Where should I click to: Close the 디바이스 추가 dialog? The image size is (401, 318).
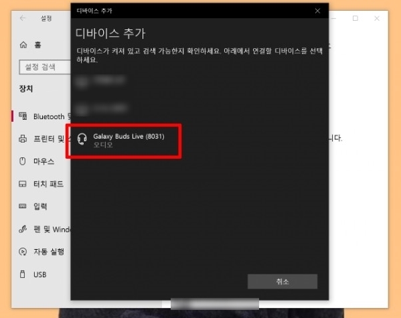[317, 11]
